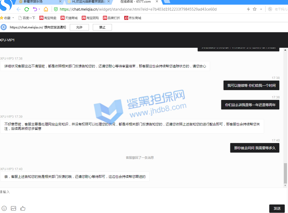Click the back navigation arrow
The image size is (288, 213).
coord(18,9)
